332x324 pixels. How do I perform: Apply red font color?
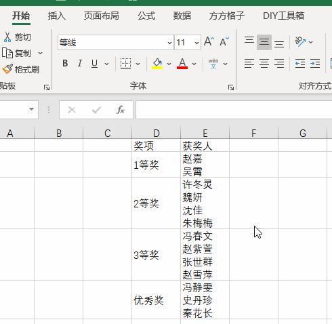(x=182, y=64)
